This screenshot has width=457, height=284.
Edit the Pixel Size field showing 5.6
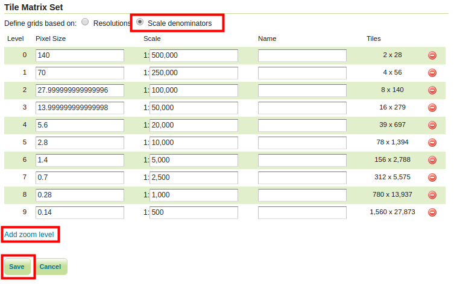point(80,125)
